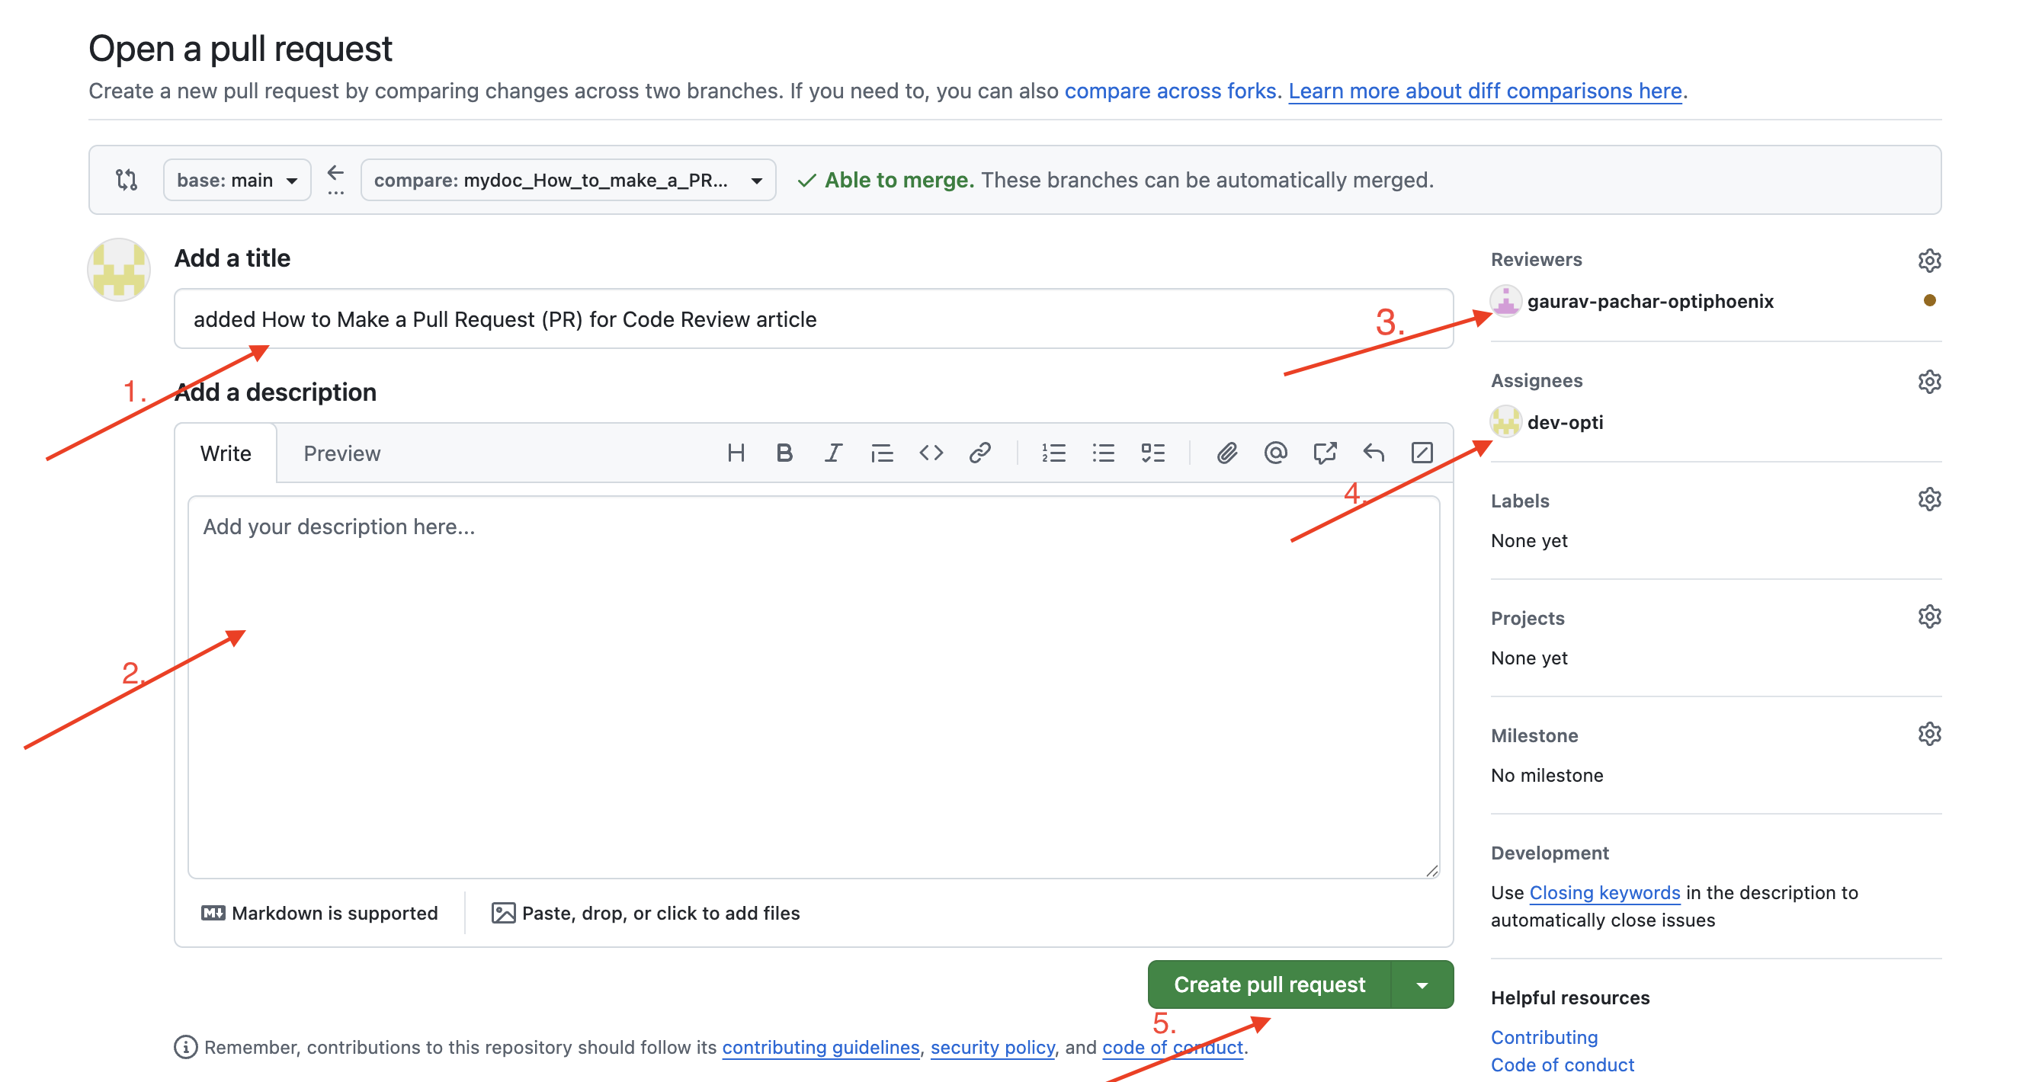Screen dimensions: 2026x1082
Task: Insert code with the code icon
Action: point(931,453)
